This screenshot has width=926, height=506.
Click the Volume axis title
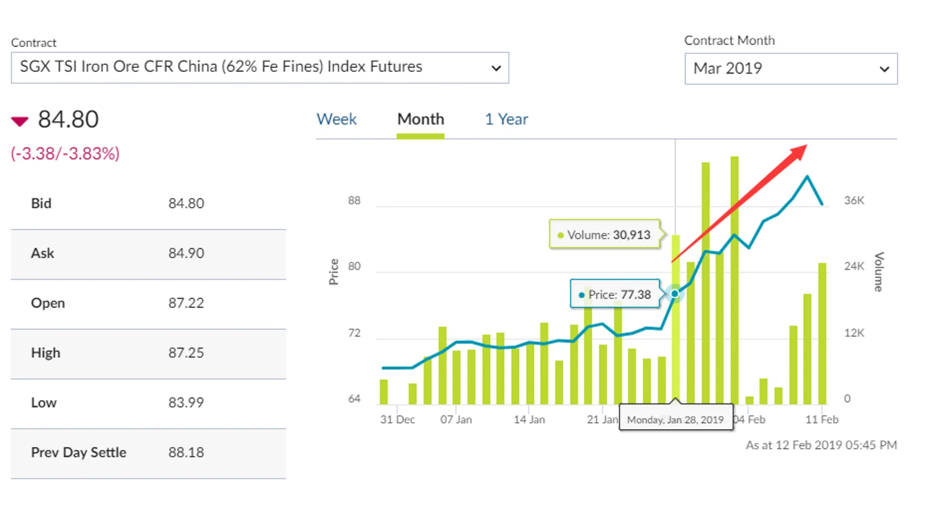coord(878,272)
